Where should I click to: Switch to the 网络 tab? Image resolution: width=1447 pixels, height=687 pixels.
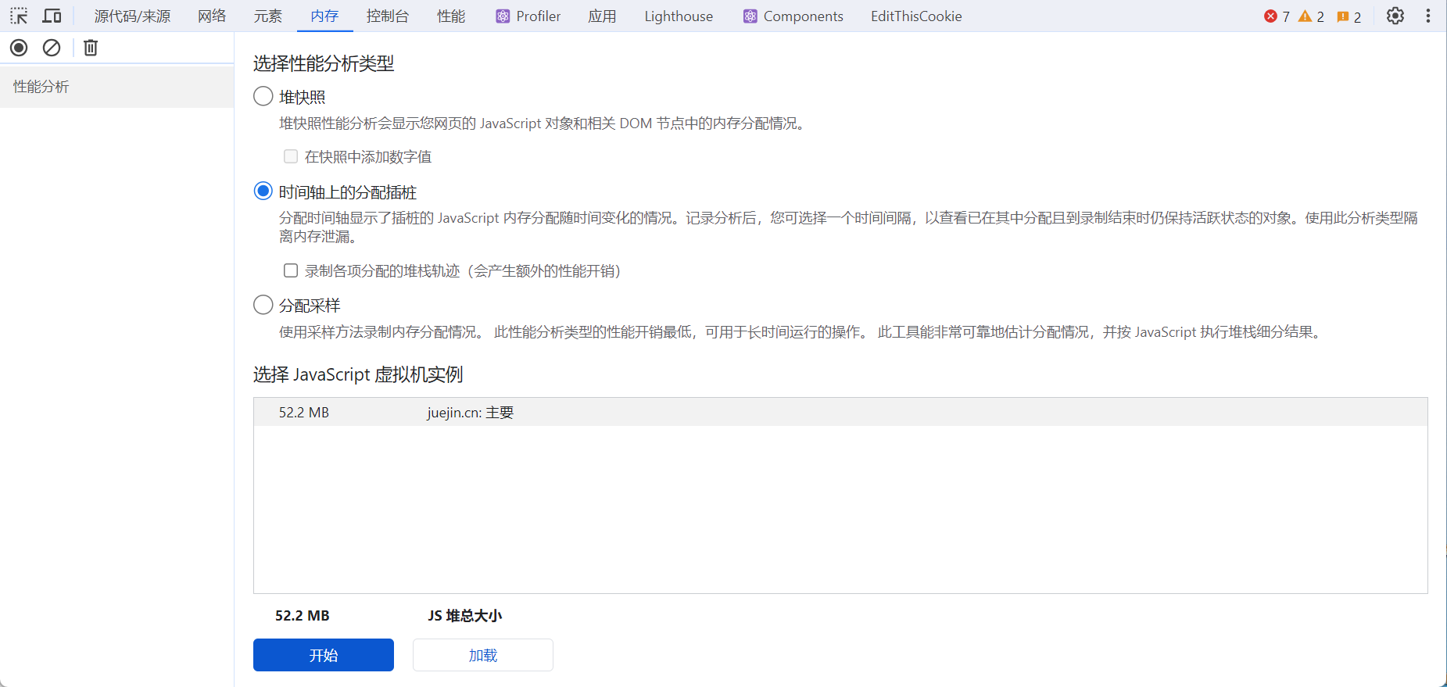click(x=212, y=16)
